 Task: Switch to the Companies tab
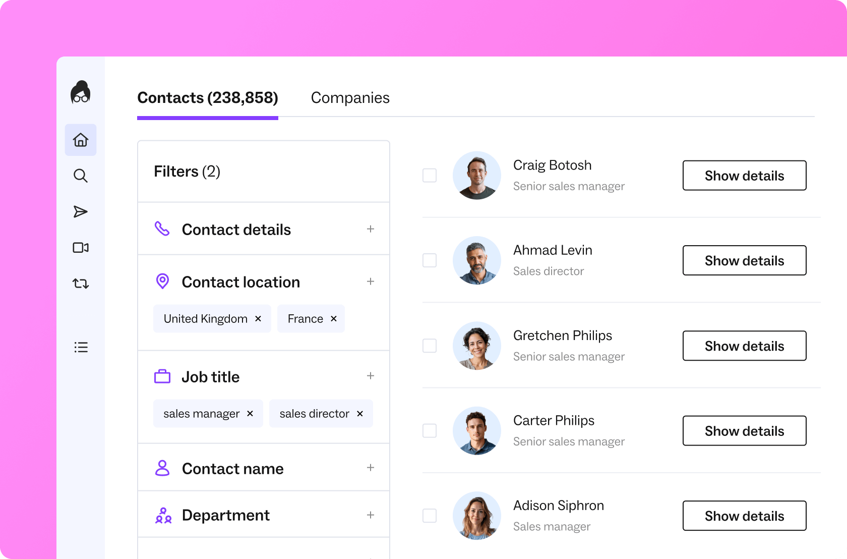pyautogui.click(x=350, y=98)
